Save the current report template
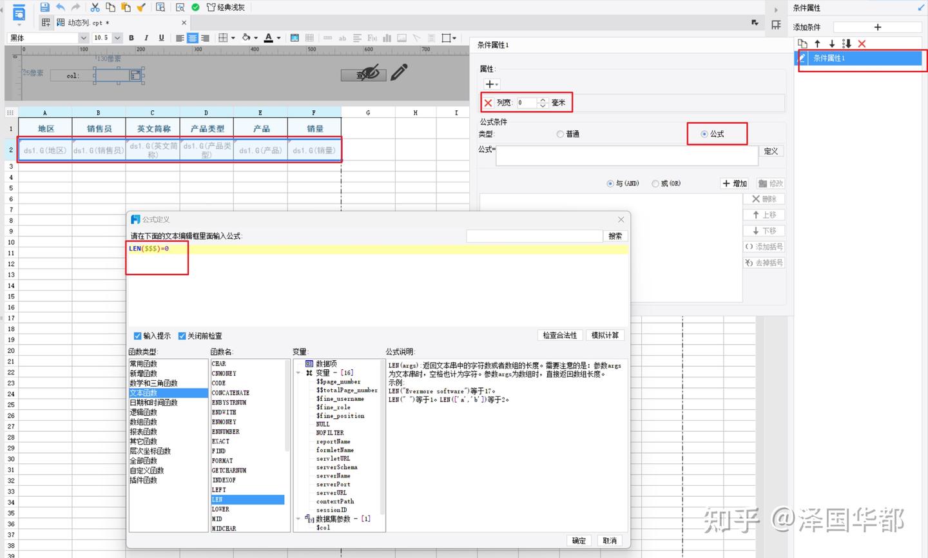The image size is (928, 558). pos(44,7)
